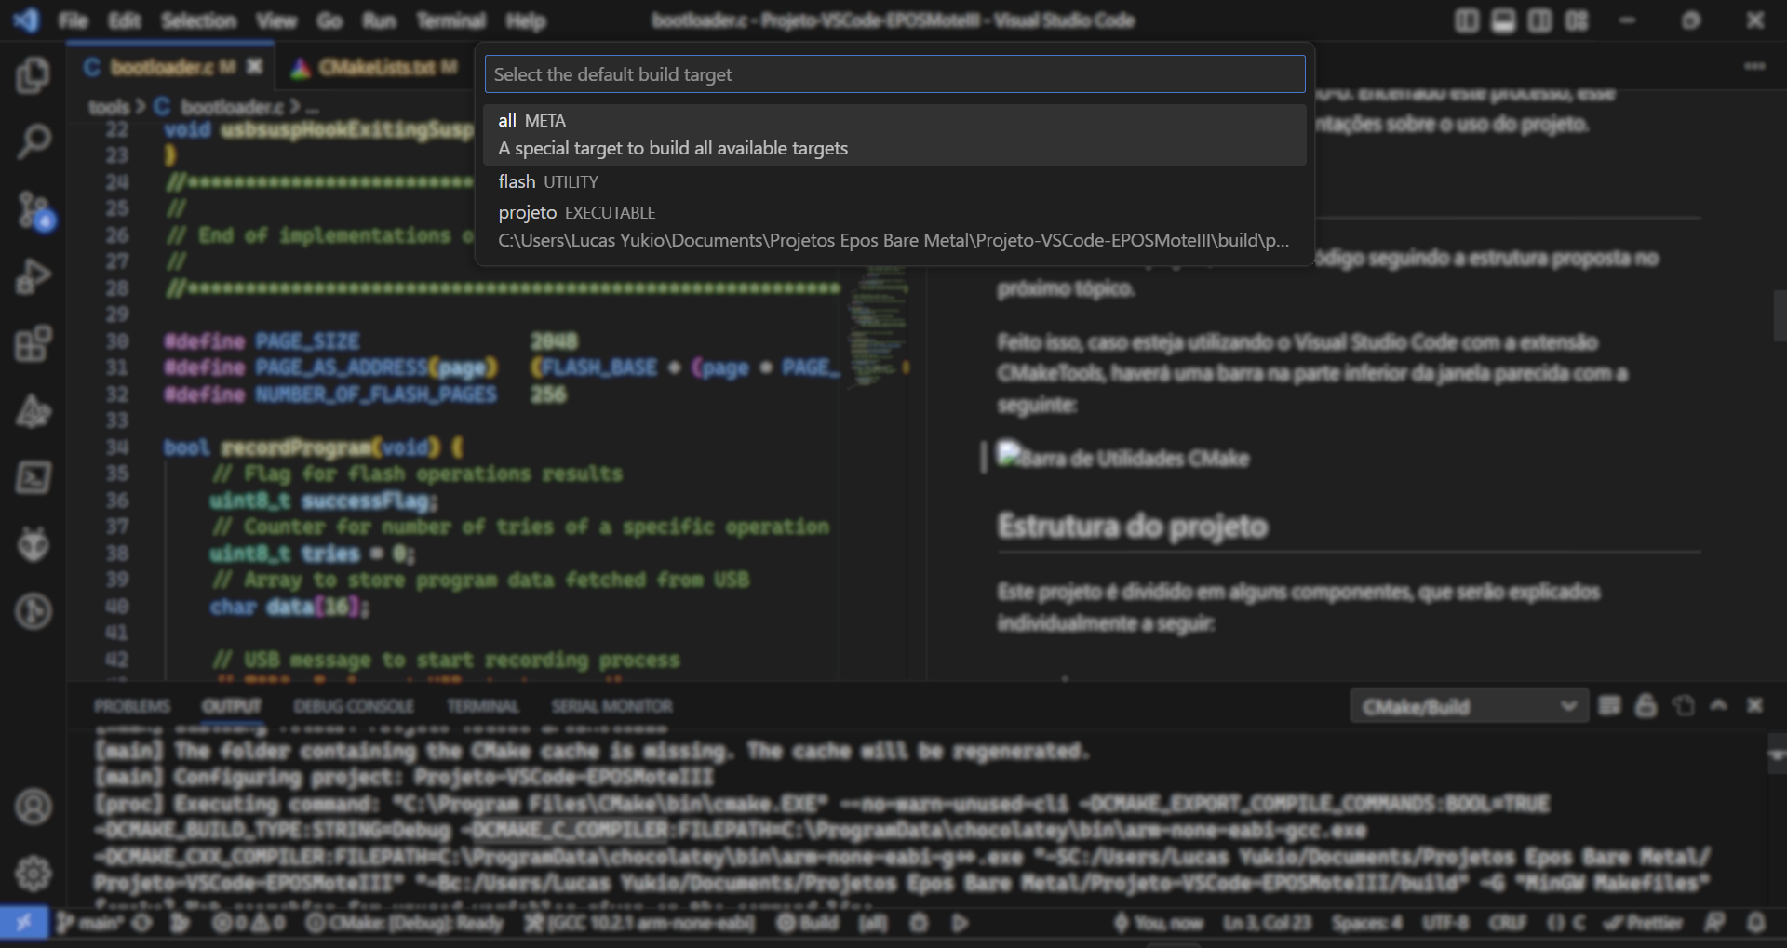Open the Extensions view

pos(34,343)
